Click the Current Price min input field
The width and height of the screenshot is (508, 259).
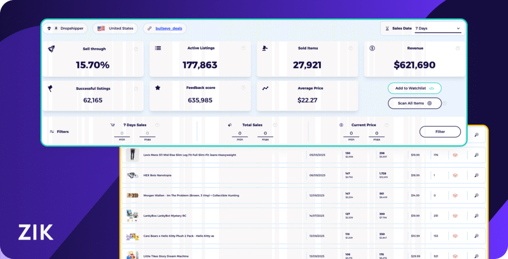pos(351,133)
